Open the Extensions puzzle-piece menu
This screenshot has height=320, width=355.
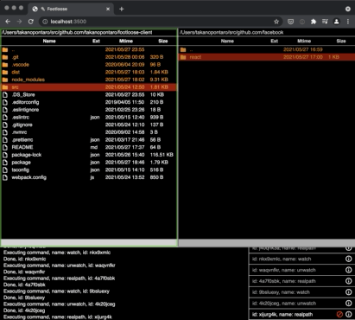point(314,22)
